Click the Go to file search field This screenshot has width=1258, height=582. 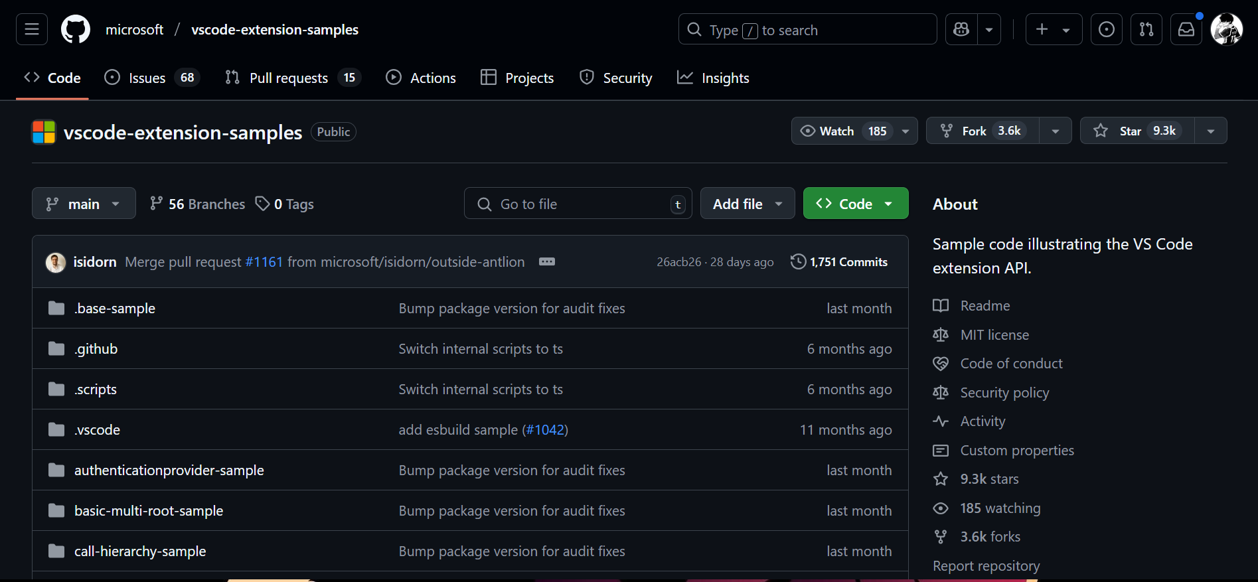(578, 203)
